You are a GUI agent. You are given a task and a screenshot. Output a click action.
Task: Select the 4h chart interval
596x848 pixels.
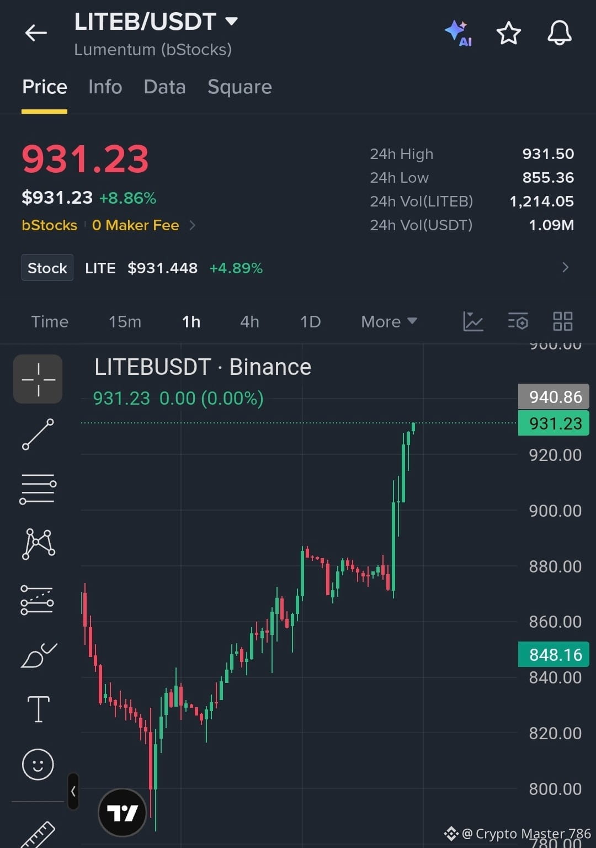click(249, 322)
